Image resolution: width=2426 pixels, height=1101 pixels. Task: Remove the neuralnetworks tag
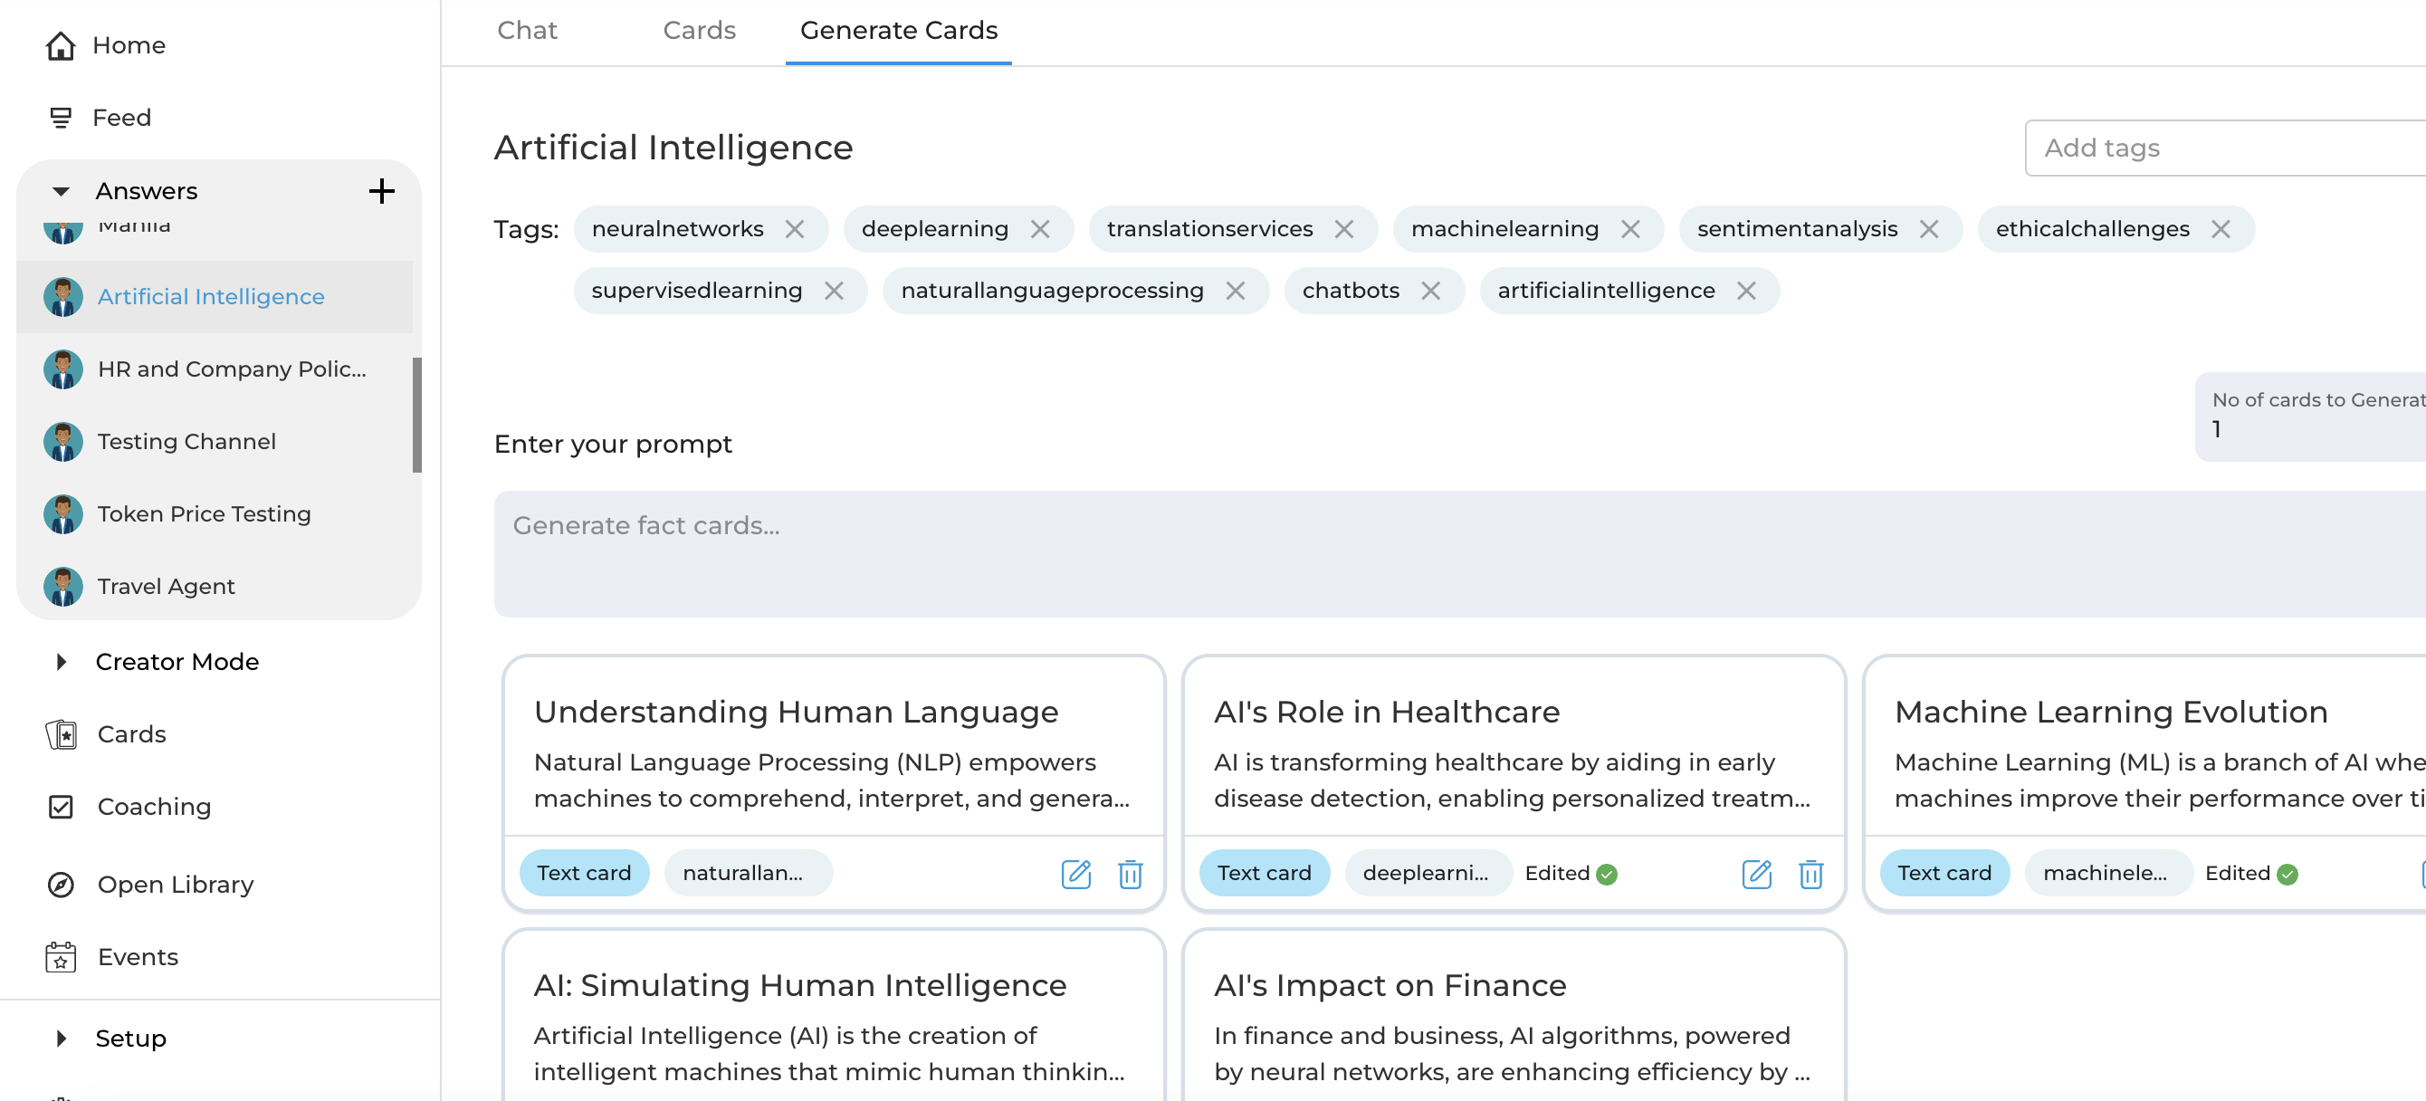[795, 230]
